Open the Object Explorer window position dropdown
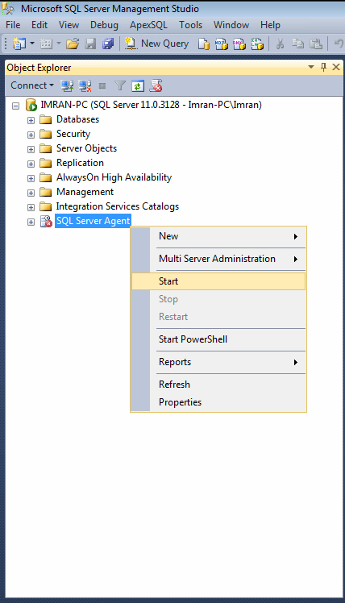This screenshot has width=345, height=603. [x=311, y=67]
